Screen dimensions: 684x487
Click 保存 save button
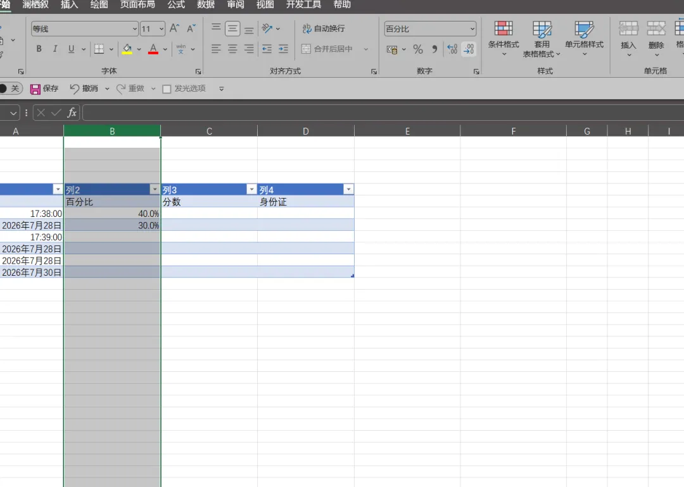point(44,89)
